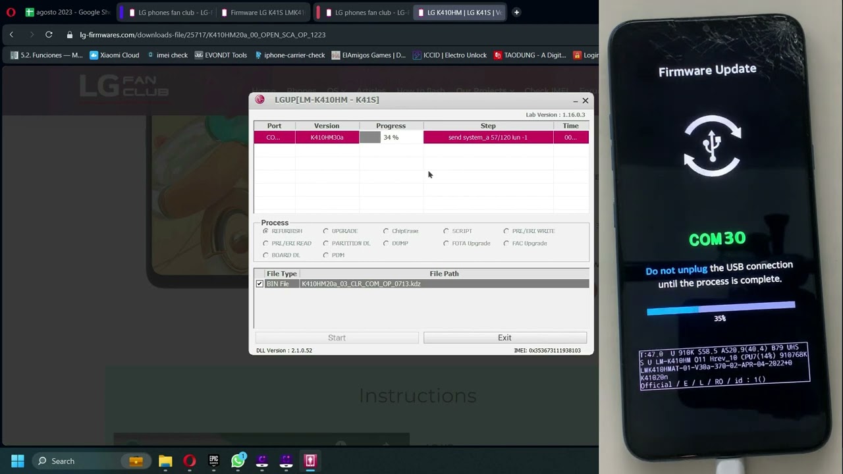
Task: Open the Xiaomi Cloud bookmark
Action: coord(114,55)
